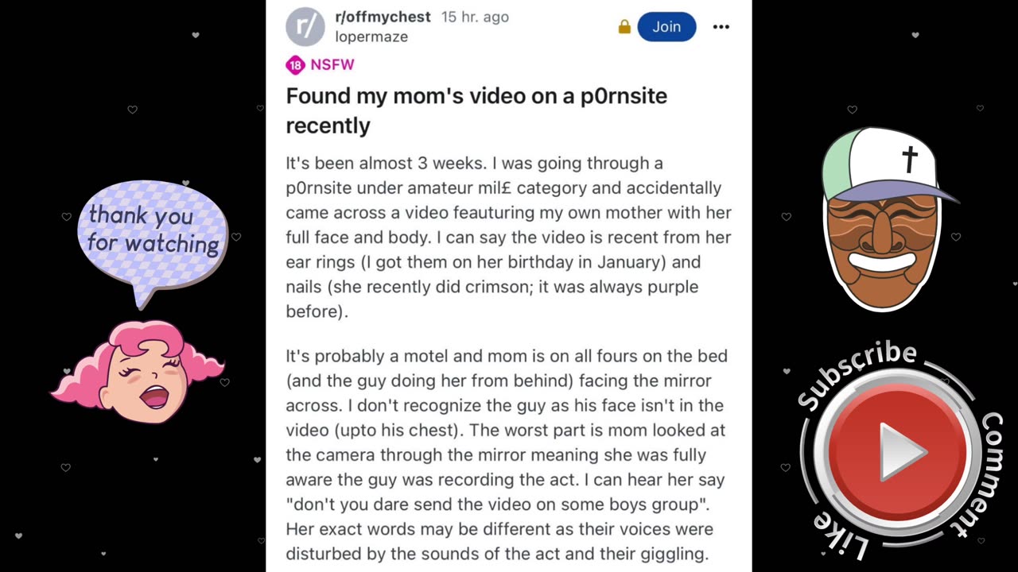
Task: Open the lopermaze user profile
Action: 371,37
